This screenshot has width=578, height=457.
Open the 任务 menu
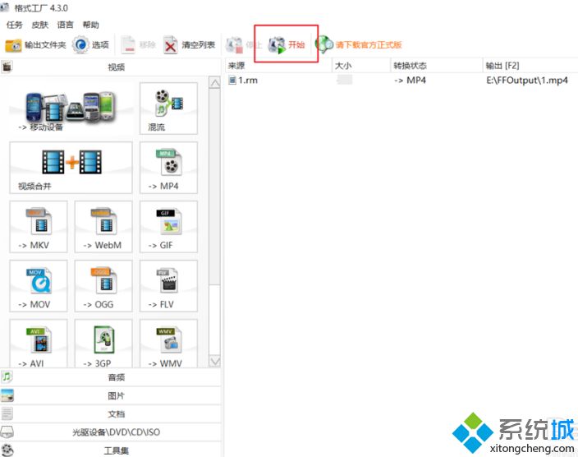pyautogui.click(x=15, y=25)
